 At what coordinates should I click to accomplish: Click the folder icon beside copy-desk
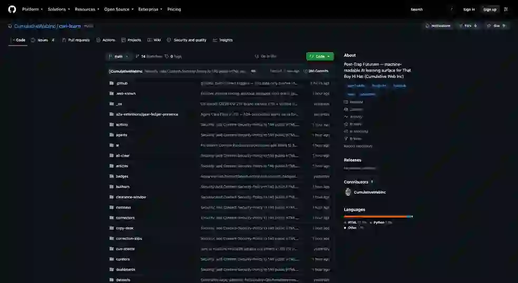pos(112,228)
